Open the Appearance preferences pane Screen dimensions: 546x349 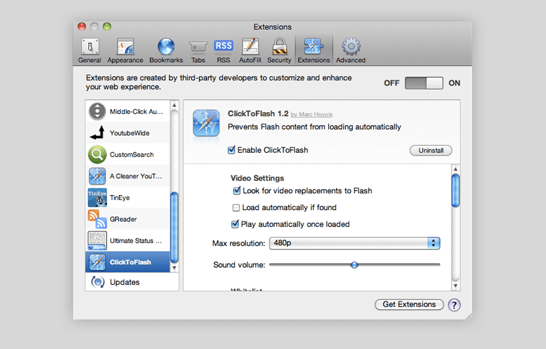[x=125, y=51]
